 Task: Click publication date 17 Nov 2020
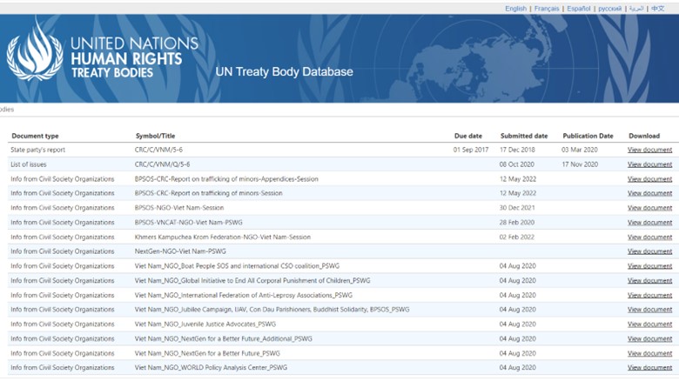(x=580, y=164)
